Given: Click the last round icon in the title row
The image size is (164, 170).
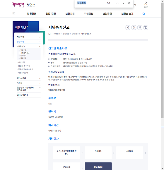Looking at the screenshot, I should (146, 28).
